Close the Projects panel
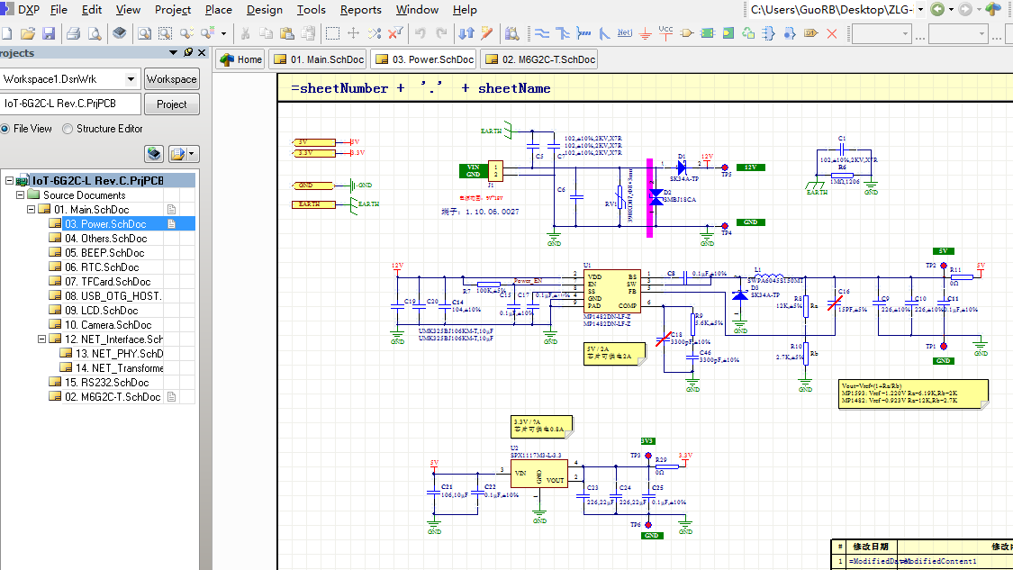This screenshot has height=570, width=1013. coord(203,52)
